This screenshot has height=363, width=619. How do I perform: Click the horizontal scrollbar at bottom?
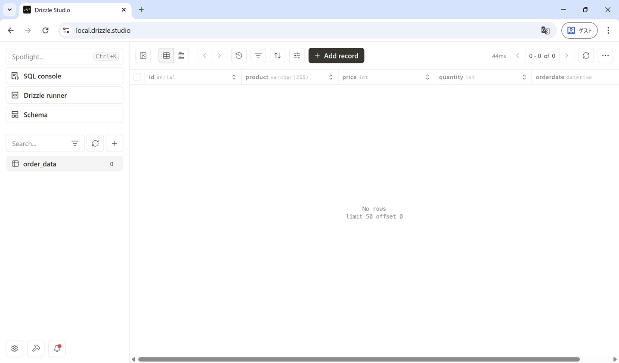[x=359, y=359]
